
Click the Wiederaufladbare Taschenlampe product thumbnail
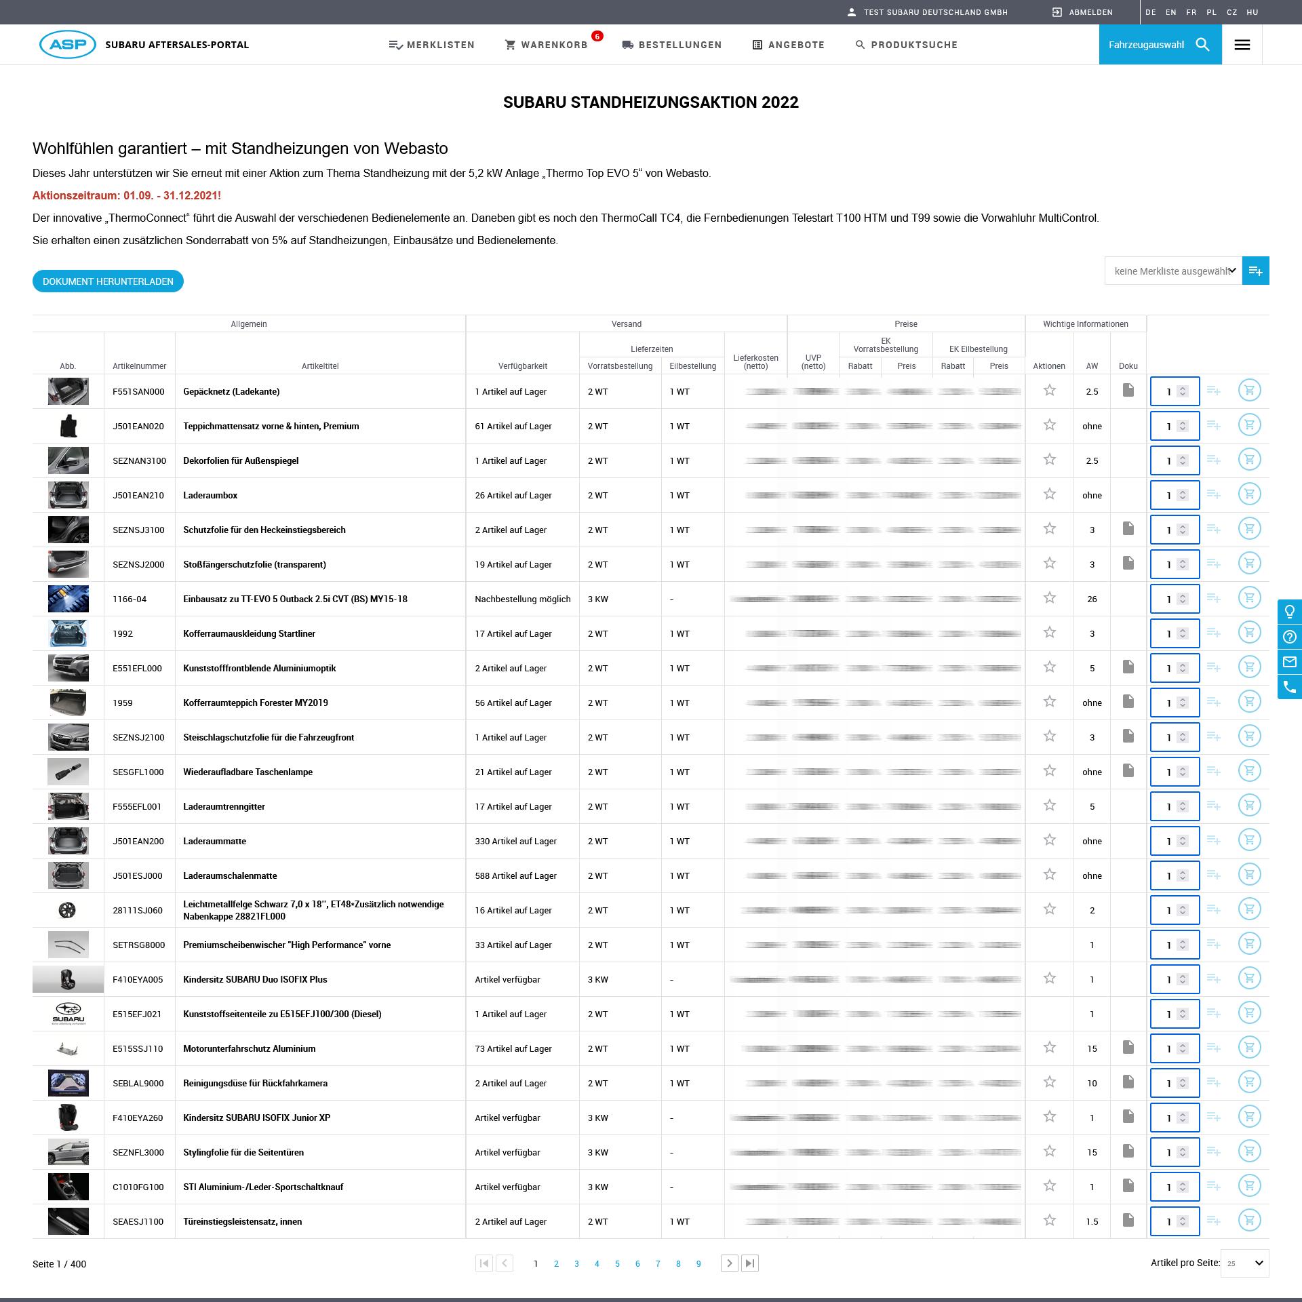coord(68,772)
